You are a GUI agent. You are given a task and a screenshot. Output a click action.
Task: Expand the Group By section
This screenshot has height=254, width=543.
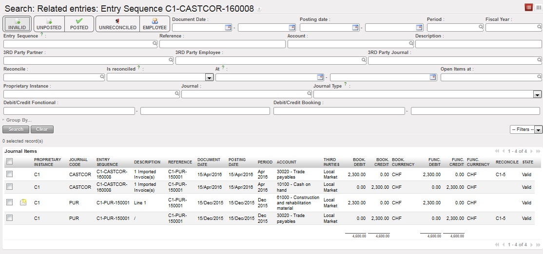click(18, 120)
